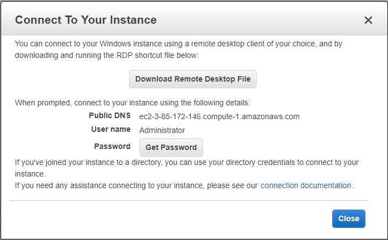Click the Connect To Your Instance title
Viewport: 388px width, 240px height.
[x=86, y=20]
